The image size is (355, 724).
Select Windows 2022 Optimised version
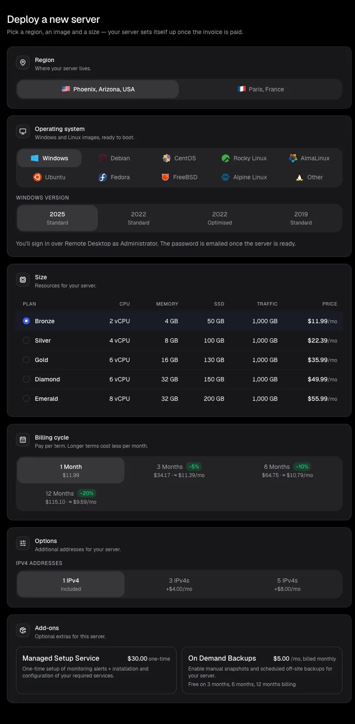pos(220,218)
